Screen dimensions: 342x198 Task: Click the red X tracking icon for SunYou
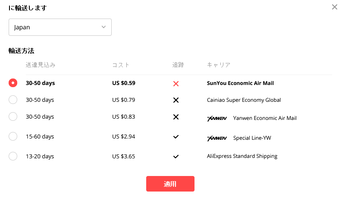click(x=176, y=84)
